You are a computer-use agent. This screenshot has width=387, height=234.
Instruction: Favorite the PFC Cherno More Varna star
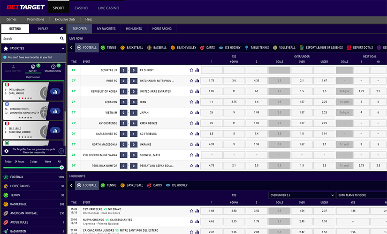[191, 155]
